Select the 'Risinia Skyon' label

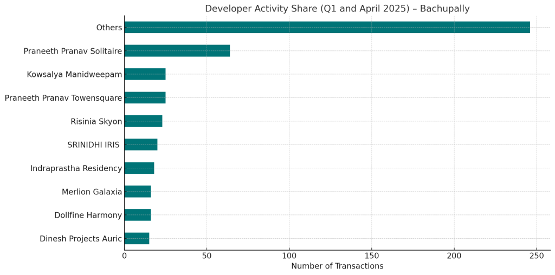(x=96, y=122)
